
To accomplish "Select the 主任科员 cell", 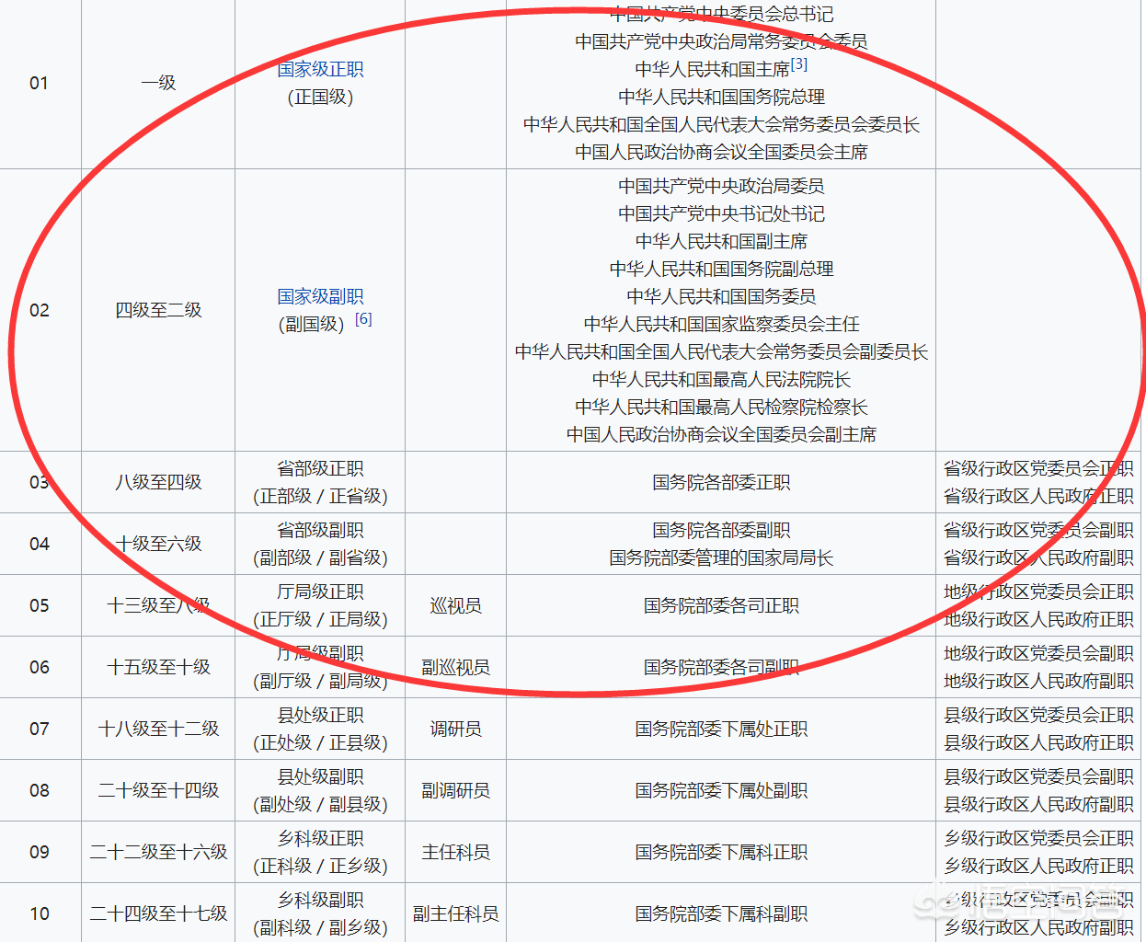I will [x=456, y=851].
